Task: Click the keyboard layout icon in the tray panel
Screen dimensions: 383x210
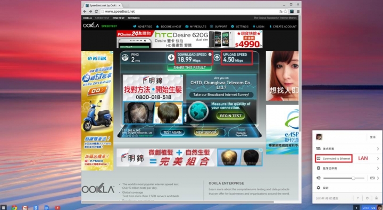Action: coord(318,148)
